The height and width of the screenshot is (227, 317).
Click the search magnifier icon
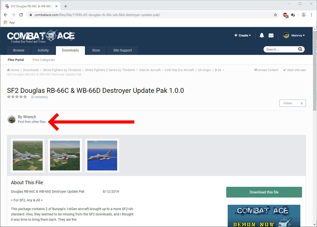click(300, 49)
